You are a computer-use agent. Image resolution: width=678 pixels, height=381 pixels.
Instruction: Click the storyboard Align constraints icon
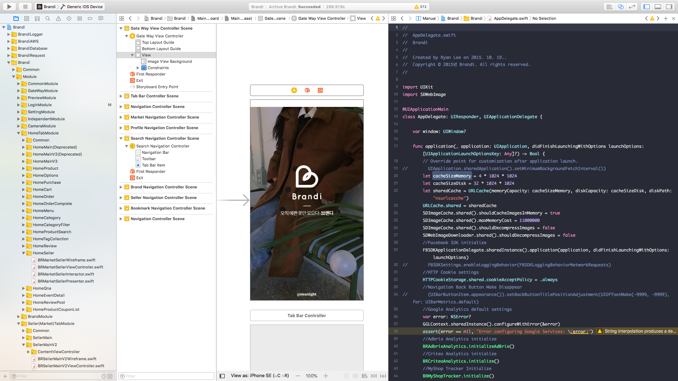click(364, 376)
